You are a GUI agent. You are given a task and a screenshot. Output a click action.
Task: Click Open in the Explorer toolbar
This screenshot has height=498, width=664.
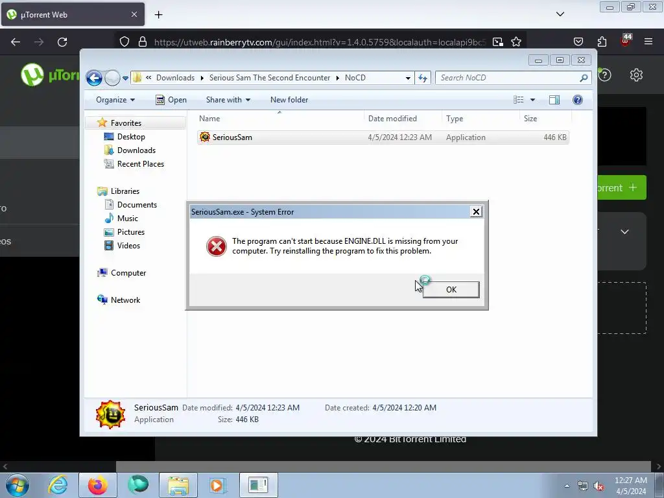171,100
